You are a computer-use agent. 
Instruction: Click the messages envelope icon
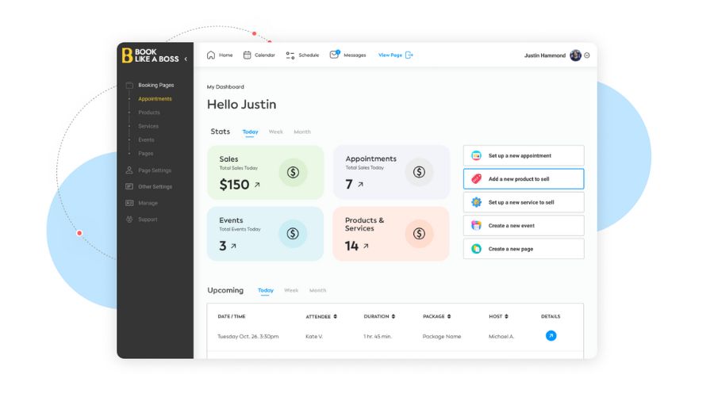(334, 55)
